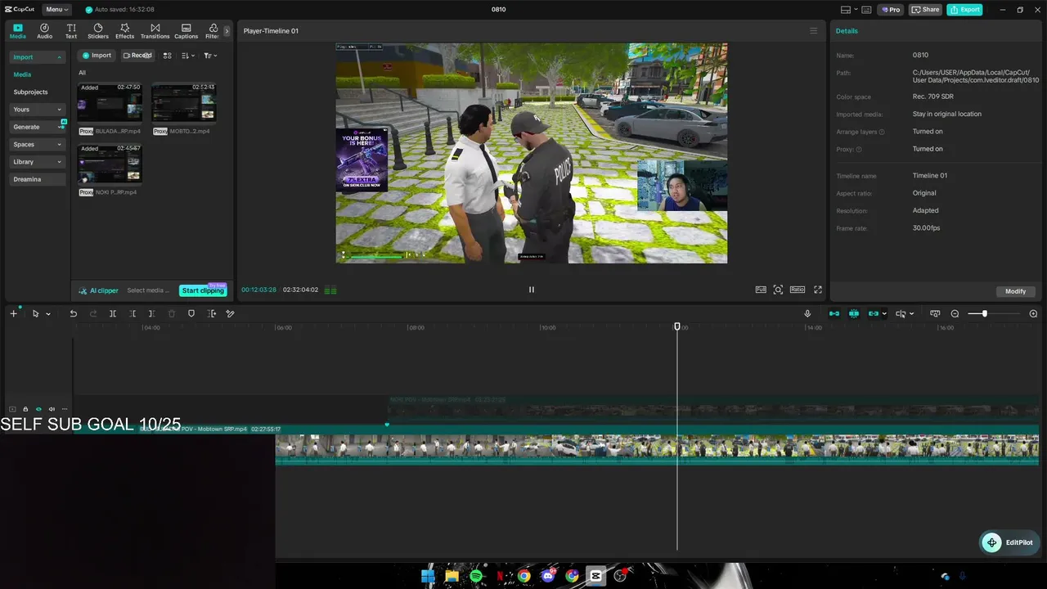Hide the main track with eye icon
1047x589 pixels.
pyautogui.click(x=38, y=409)
